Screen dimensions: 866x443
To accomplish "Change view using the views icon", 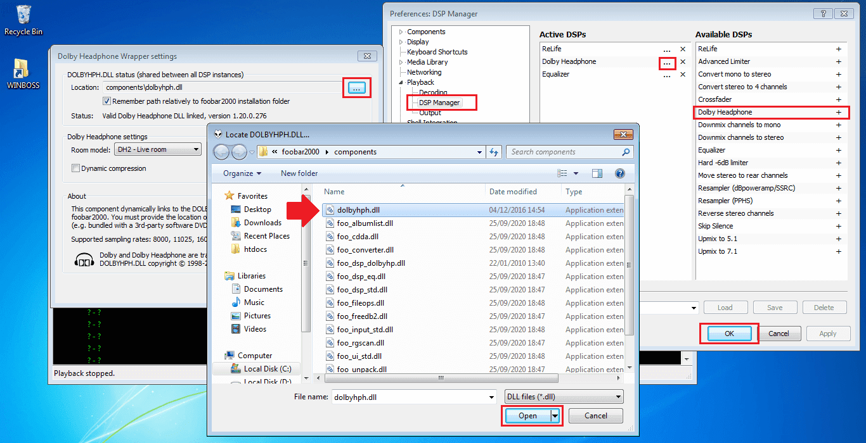I will point(562,173).
